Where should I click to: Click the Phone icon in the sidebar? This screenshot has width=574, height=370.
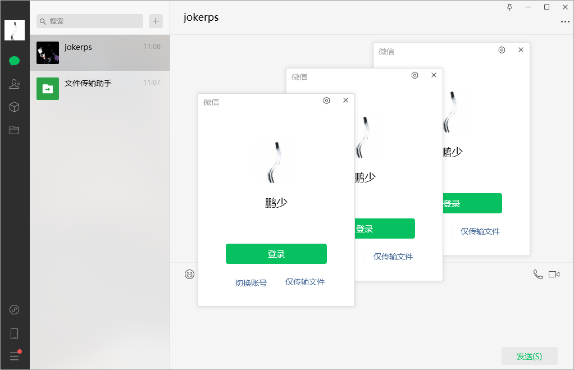[14, 334]
